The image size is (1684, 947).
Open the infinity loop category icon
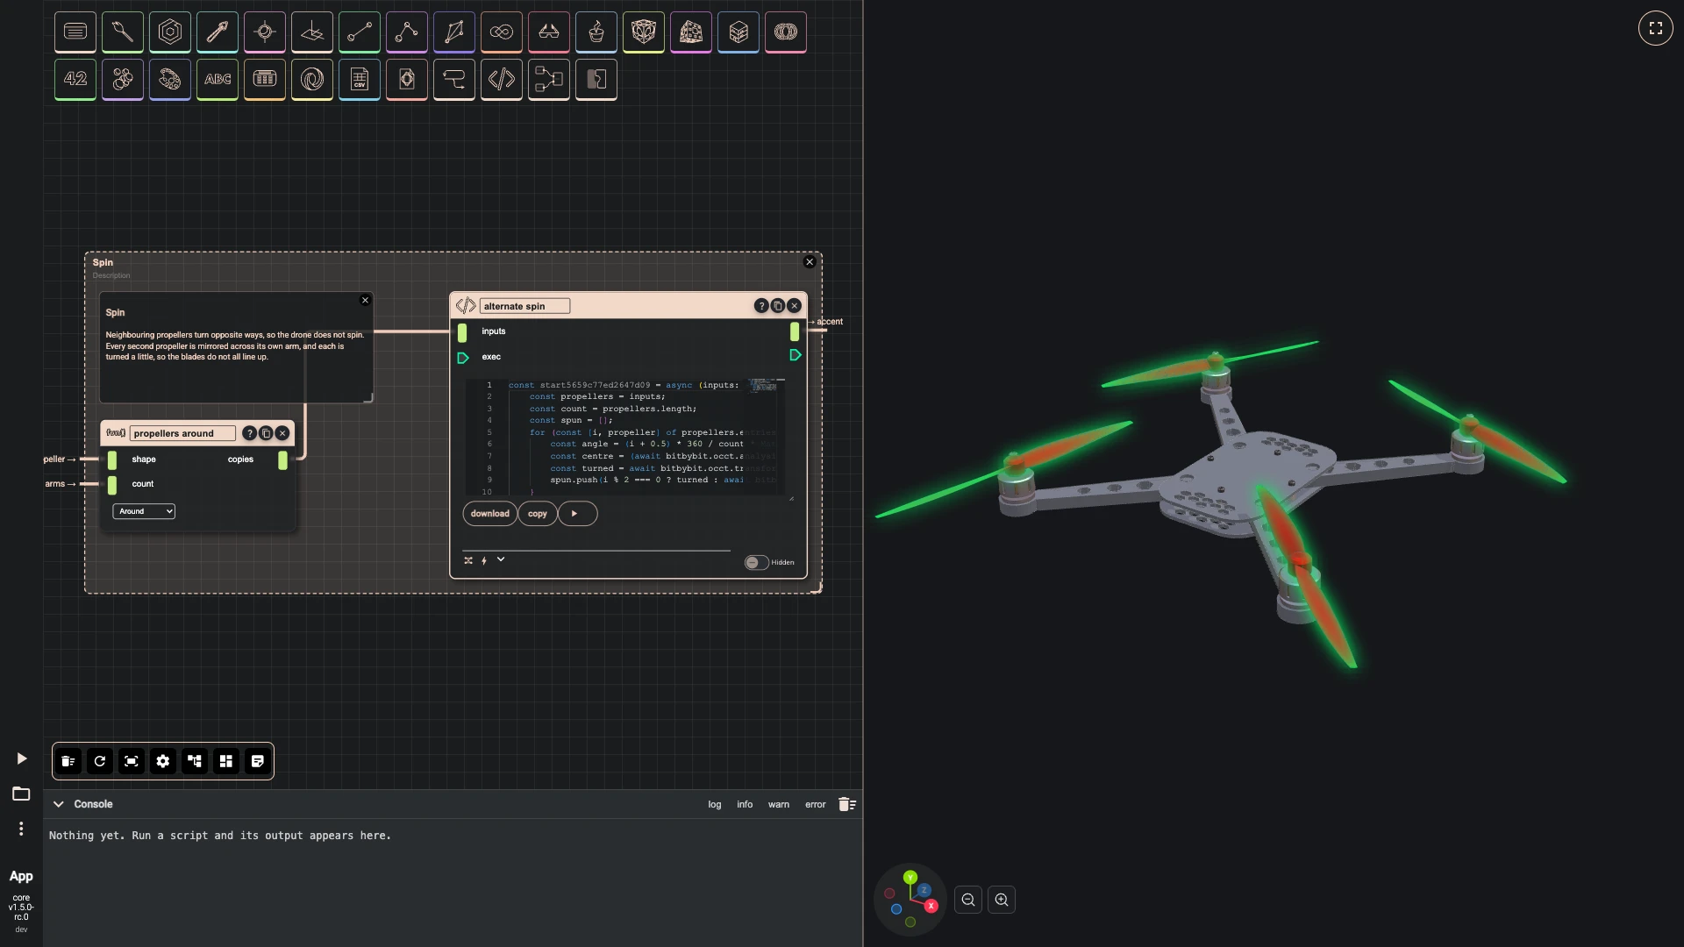coord(502,32)
